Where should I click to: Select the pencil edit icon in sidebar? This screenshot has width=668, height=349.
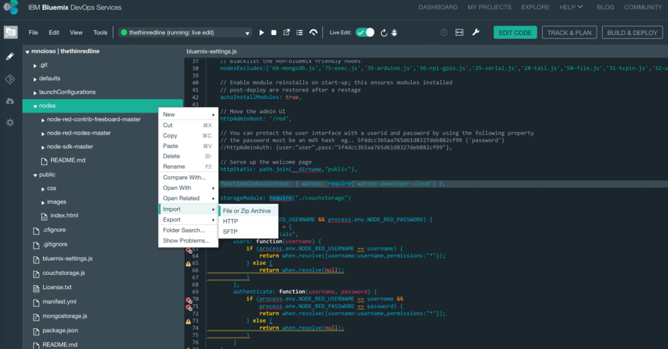click(x=10, y=56)
